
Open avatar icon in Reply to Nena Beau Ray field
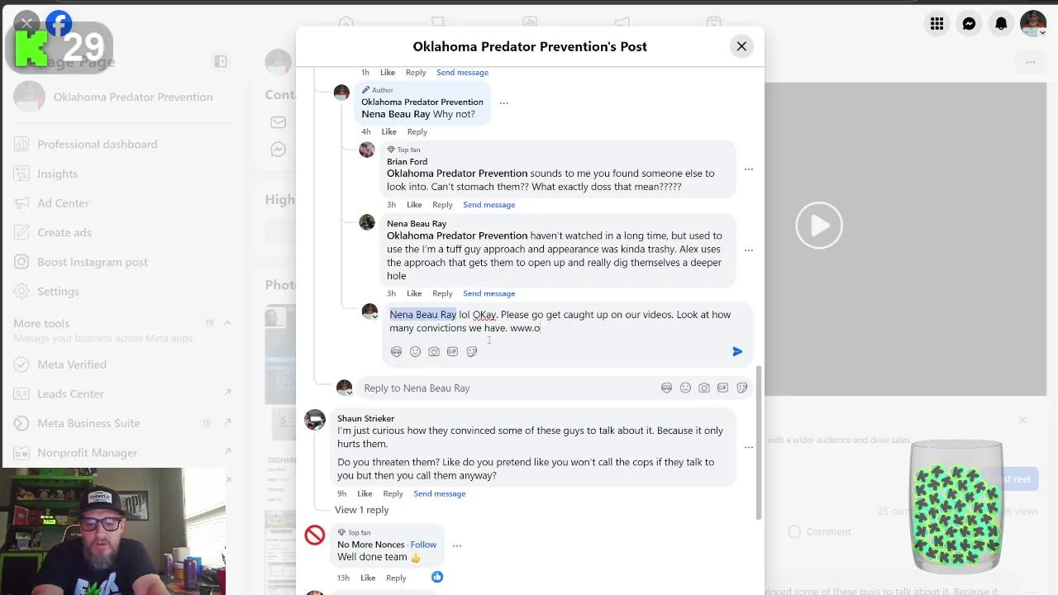point(666,388)
